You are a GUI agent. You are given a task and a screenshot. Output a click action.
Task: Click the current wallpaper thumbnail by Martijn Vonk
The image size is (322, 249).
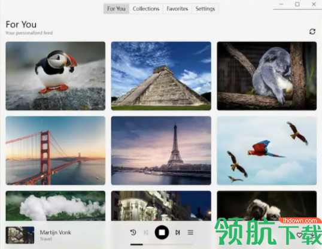coord(20,235)
